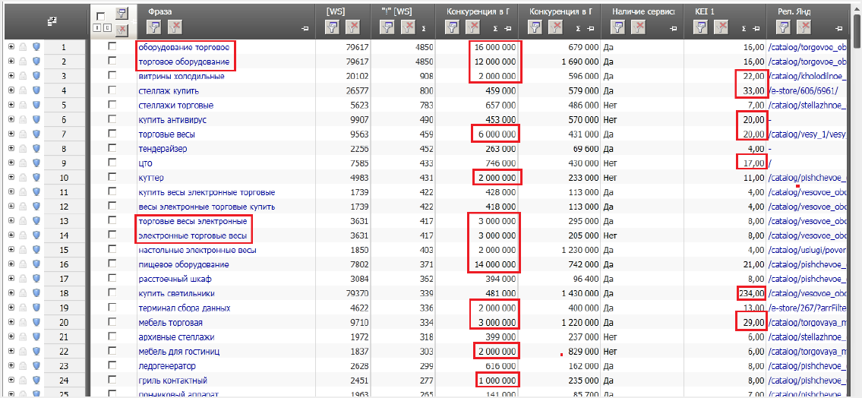Click the shield icon in row 10

pyautogui.click(x=36, y=178)
